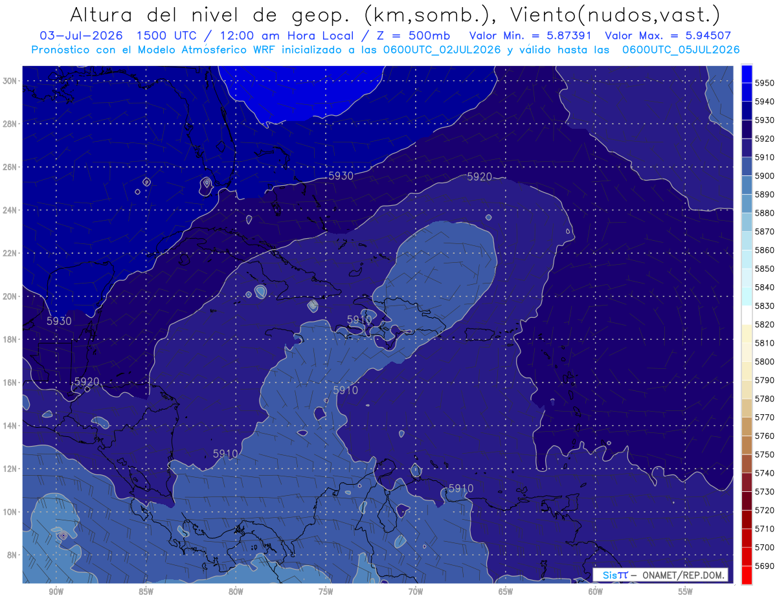This screenshot has width=777, height=600.
Task: Click the legend value 5720
Action: (x=765, y=510)
